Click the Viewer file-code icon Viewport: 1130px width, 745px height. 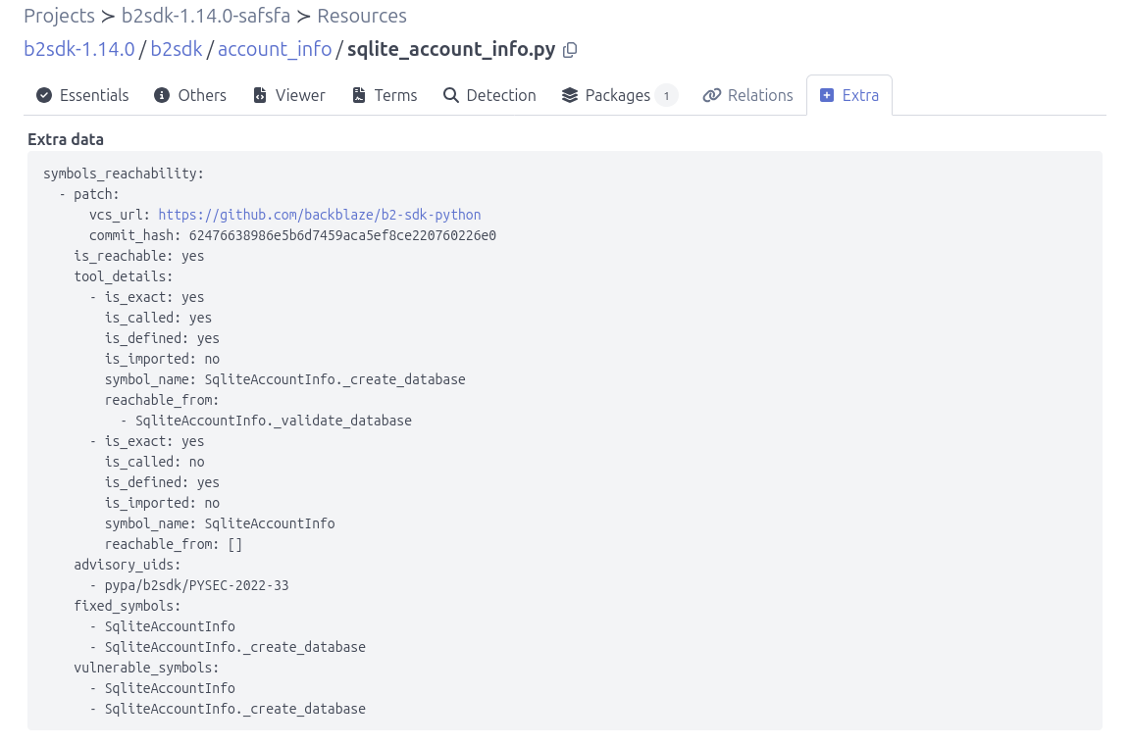tap(259, 95)
